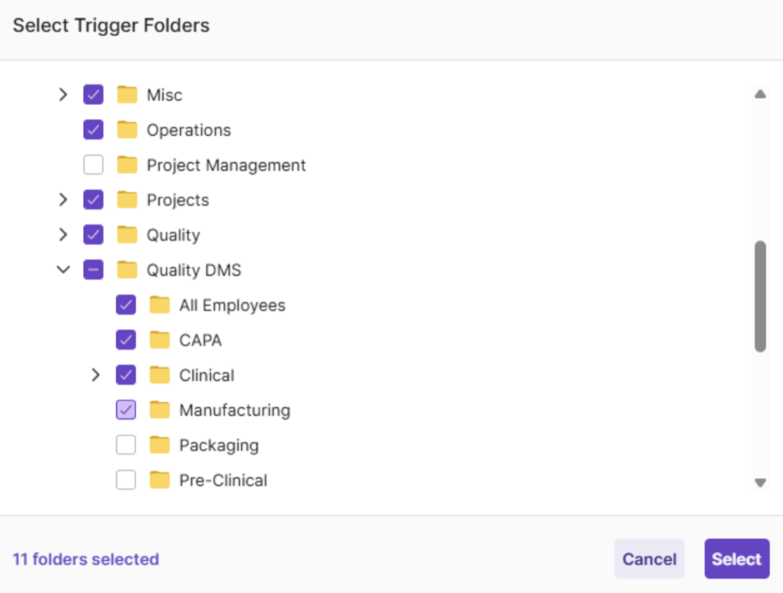Viewport: 783px width, 593px height.
Task: Click the Pre-Clinical folder icon
Action: click(x=160, y=480)
